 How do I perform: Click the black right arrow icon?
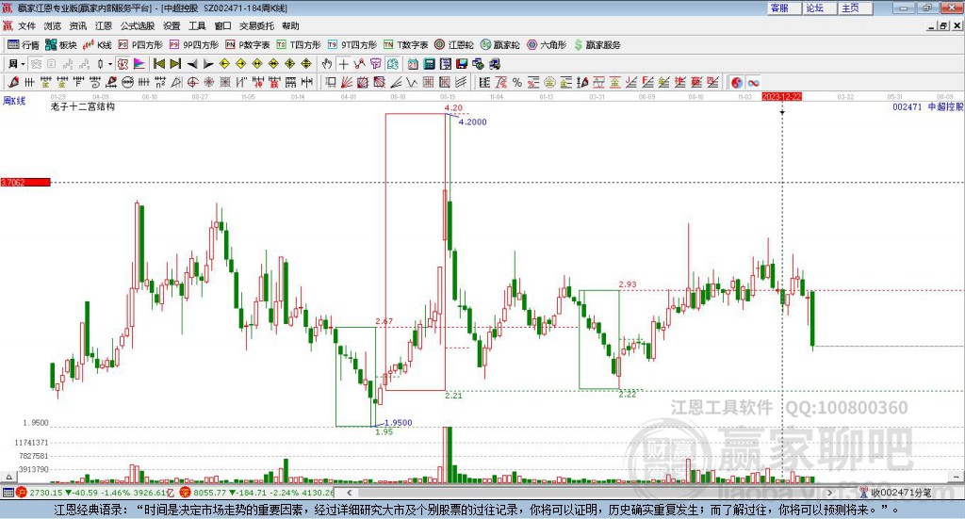[x=208, y=64]
